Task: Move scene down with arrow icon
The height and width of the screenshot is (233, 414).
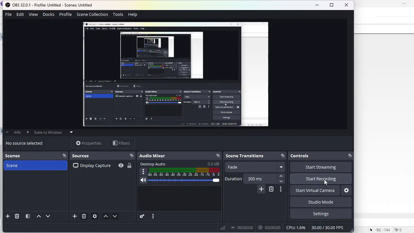Action: click(x=48, y=216)
